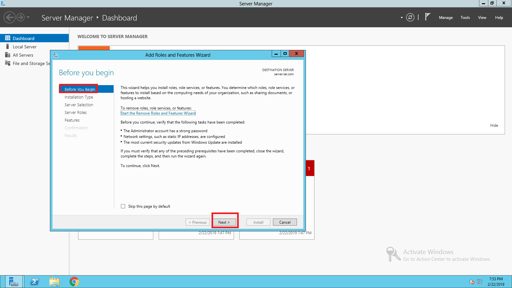Select Local Server in sidebar
Screen dimensions: 512x288
click(x=25, y=47)
